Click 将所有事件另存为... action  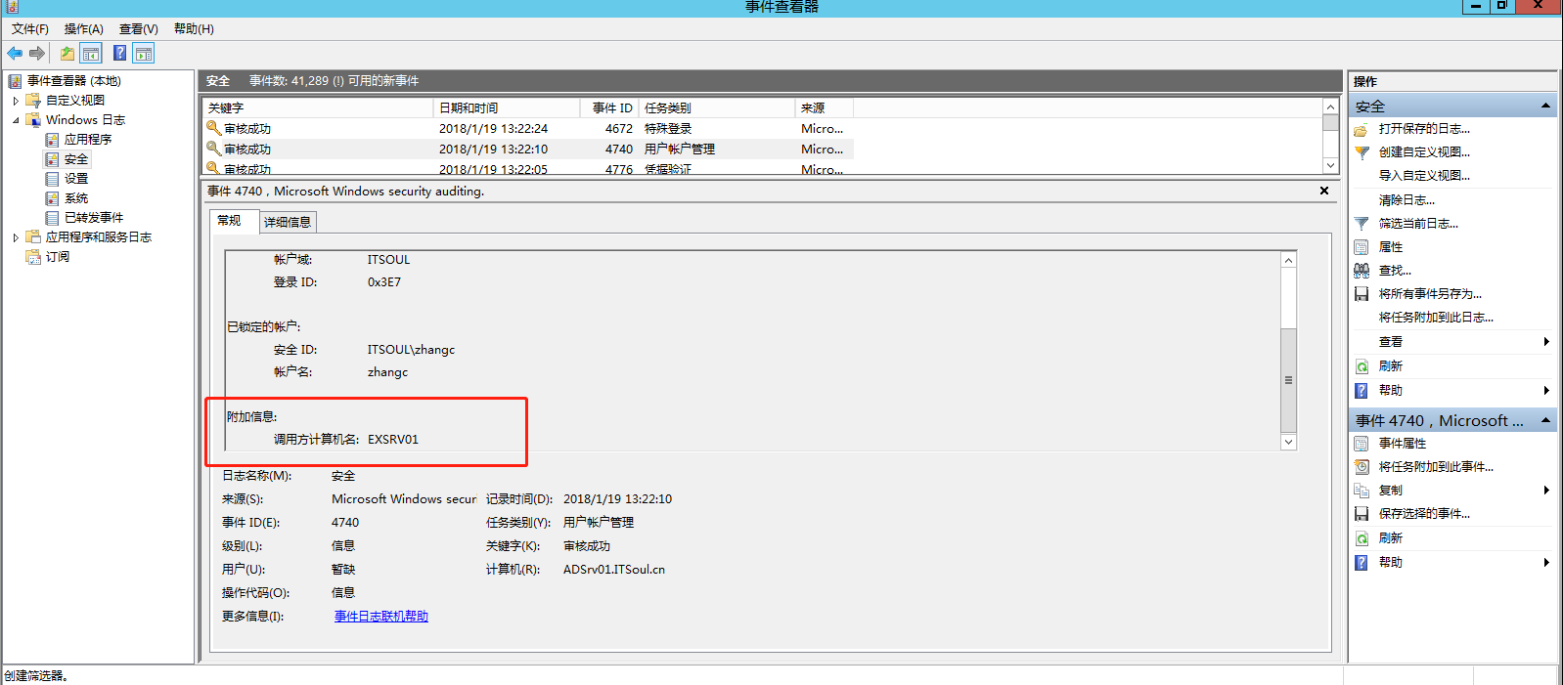coord(1430,294)
